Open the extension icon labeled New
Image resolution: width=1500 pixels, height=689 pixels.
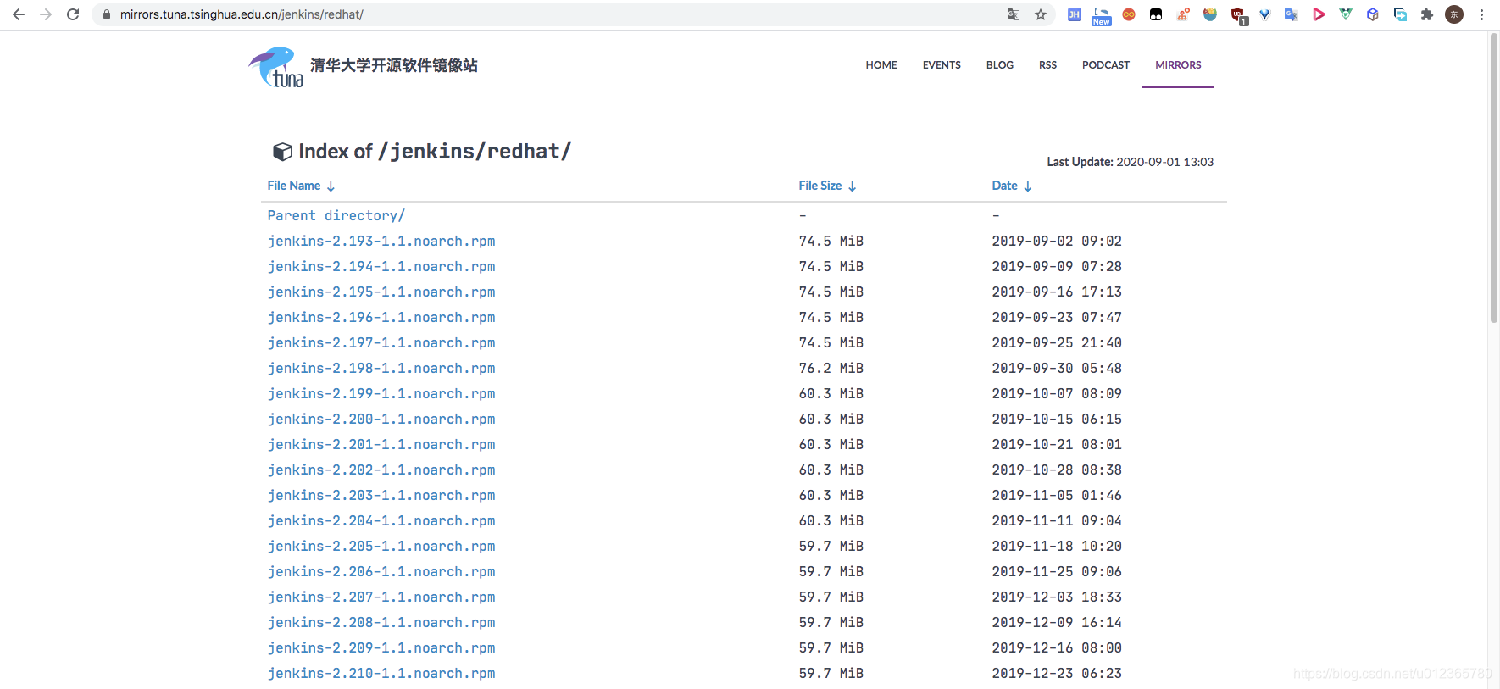click(x=1102, y=15)
